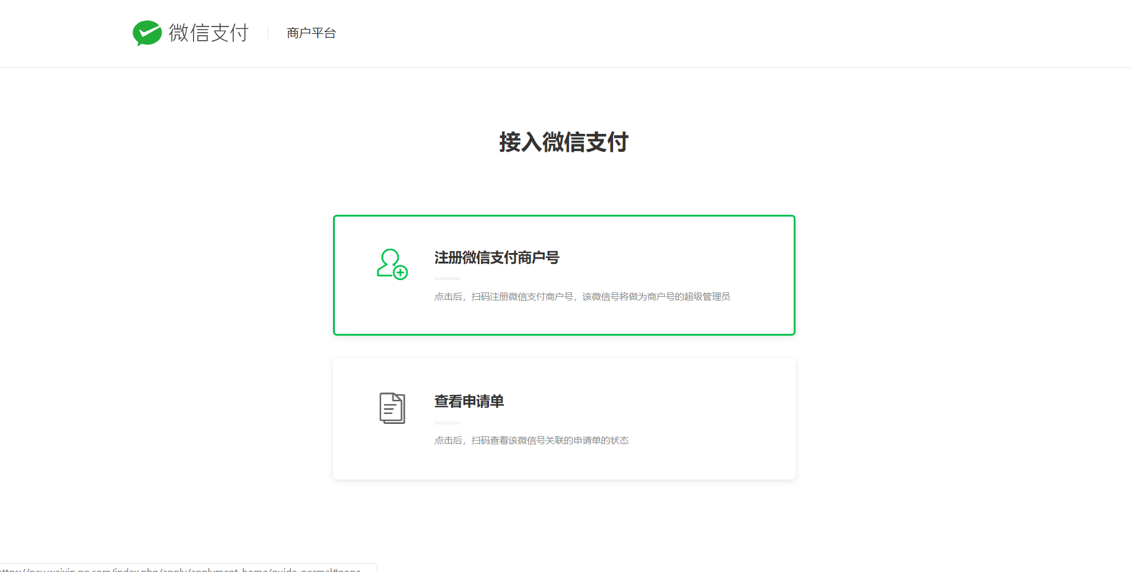Click the WeChat Pay green logo icon

(x=147, y=33)
